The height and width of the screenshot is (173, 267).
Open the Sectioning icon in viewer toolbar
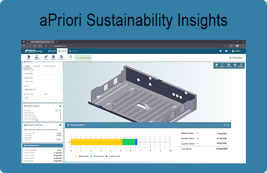tap(241, 65)
